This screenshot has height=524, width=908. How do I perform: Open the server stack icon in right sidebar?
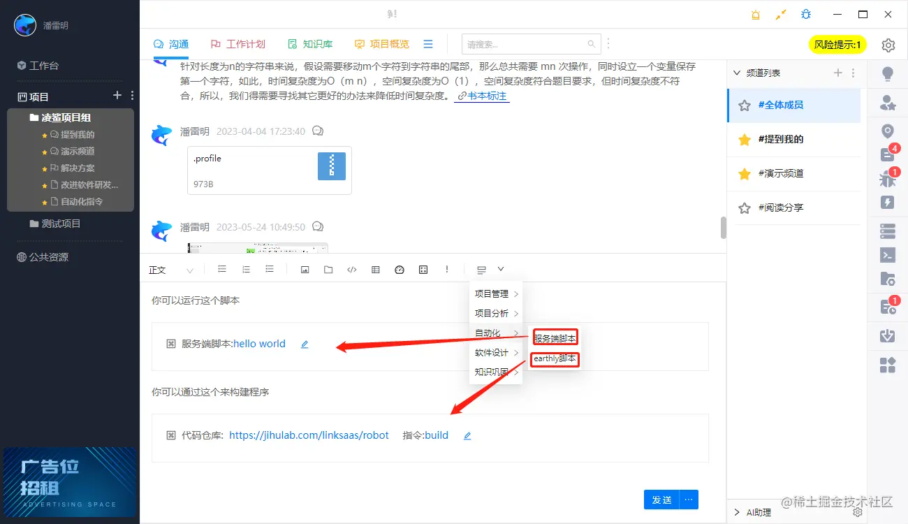tap(888, 231)
